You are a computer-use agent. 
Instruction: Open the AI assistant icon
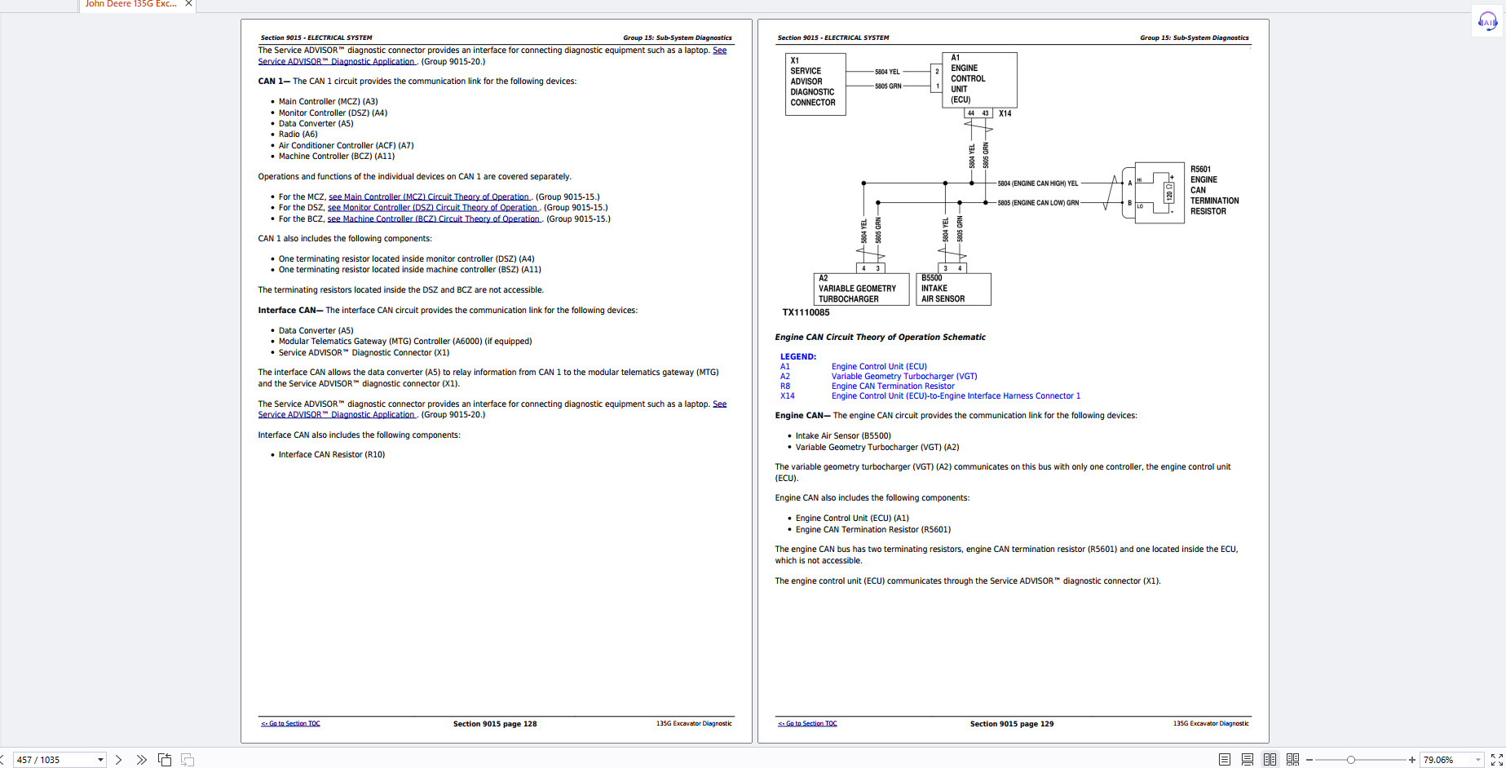tap(1488, 22)
